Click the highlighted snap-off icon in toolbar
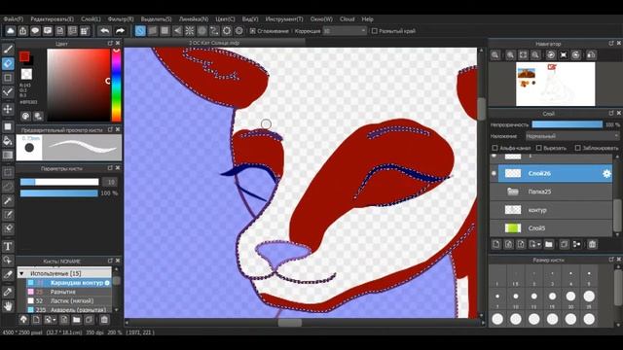The height and width of the screenshot is (350, 623). (140, 31)
